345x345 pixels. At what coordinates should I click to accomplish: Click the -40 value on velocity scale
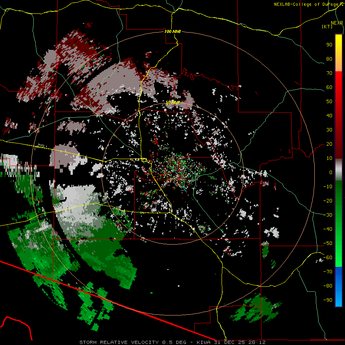coord(328,229)
